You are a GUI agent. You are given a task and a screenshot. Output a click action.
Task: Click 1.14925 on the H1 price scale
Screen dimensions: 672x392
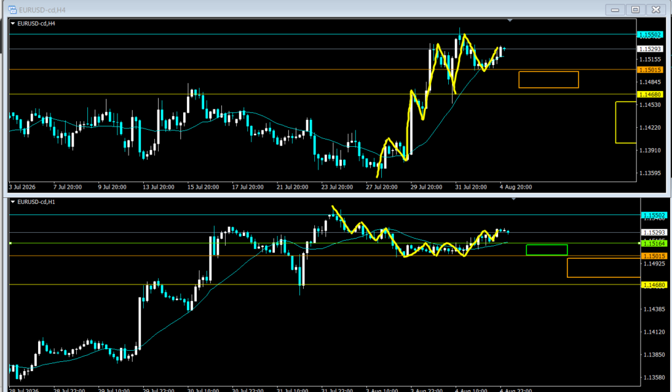tap(654, 264)
